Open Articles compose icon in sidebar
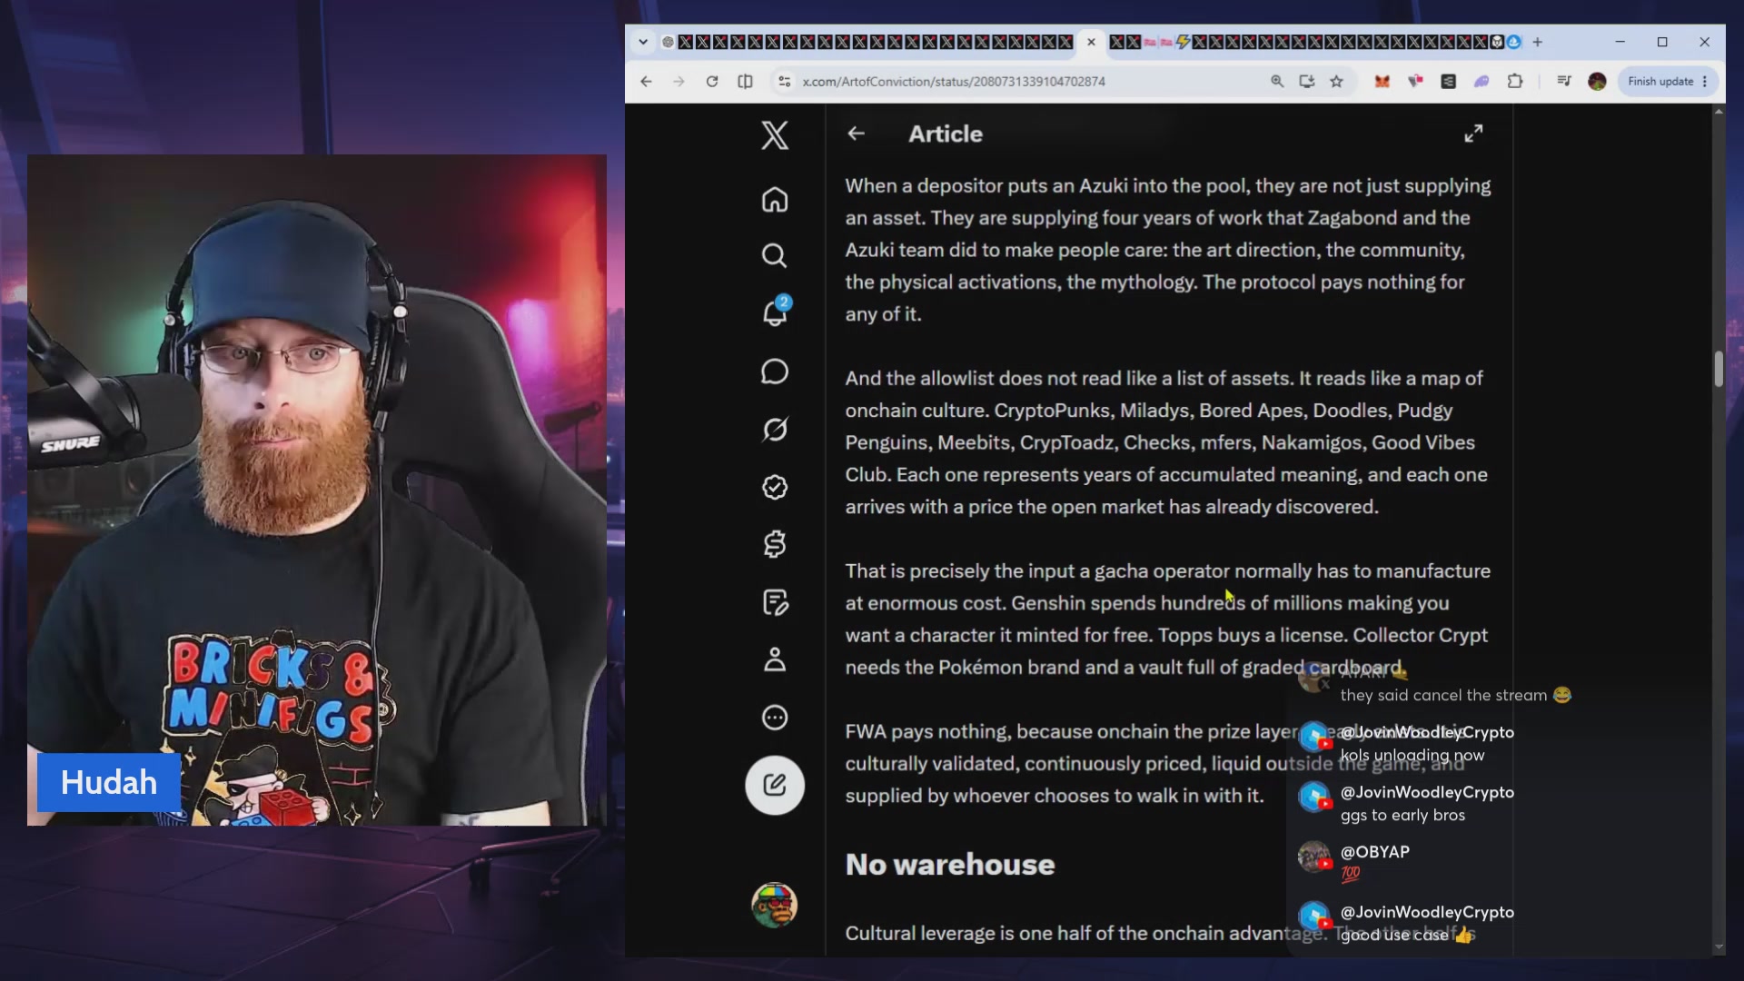 (775, 602)
